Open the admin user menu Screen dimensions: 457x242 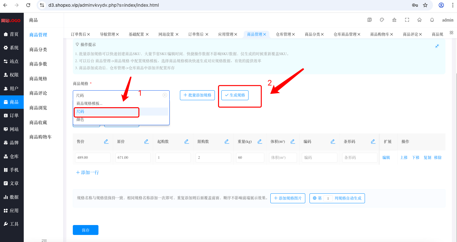click(448, 20)
